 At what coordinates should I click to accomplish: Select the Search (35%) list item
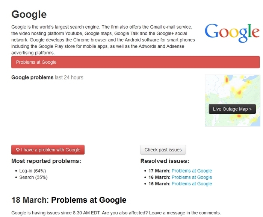pos(33,177)
